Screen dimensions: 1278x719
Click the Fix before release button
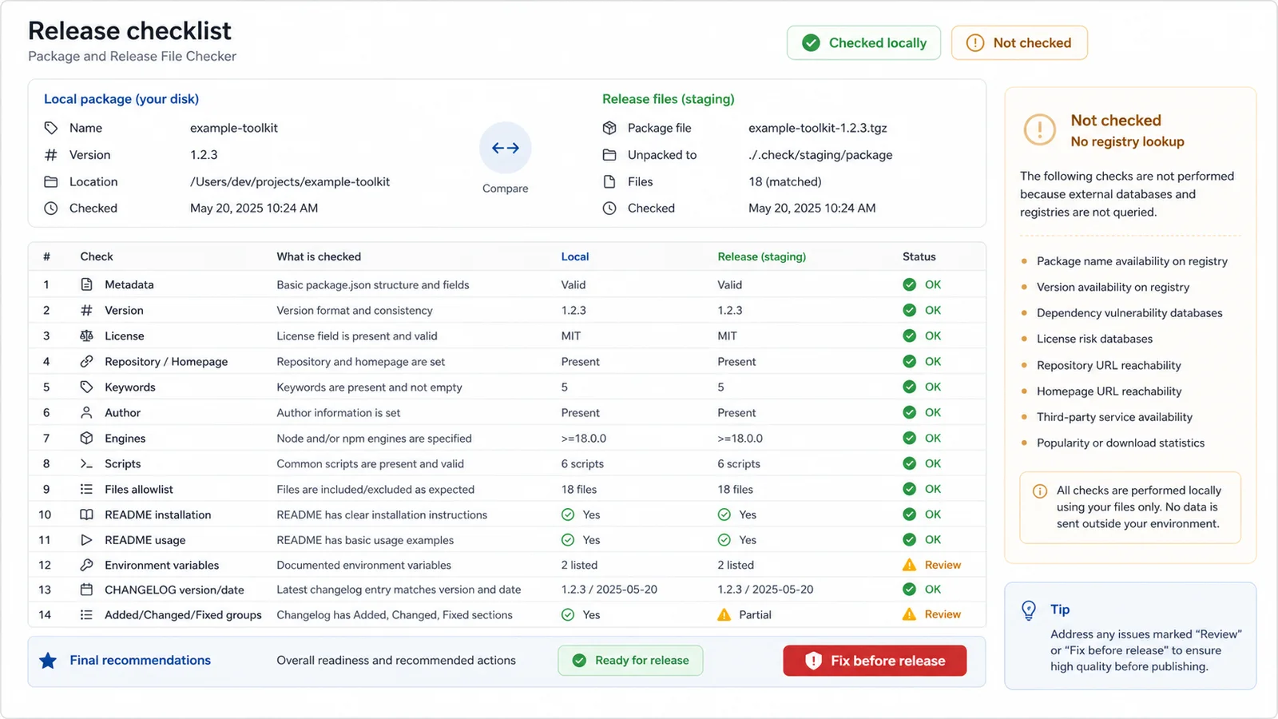point(875,661)
